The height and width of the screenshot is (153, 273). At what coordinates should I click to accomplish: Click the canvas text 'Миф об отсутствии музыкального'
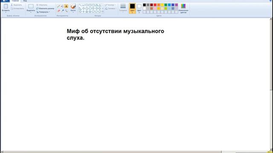(x=116, y=31)
